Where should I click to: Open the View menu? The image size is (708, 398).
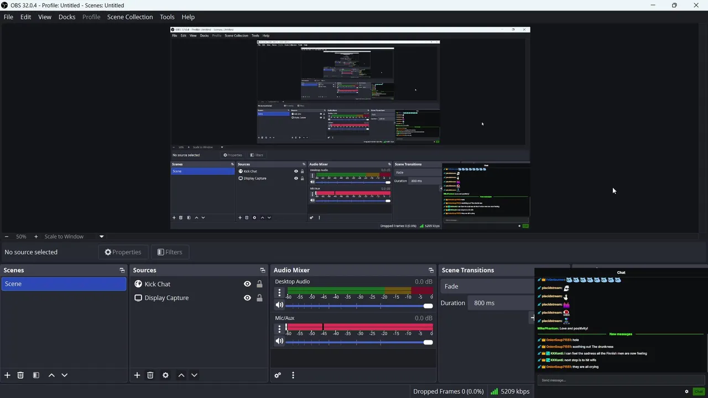click(x=45, y=17)
